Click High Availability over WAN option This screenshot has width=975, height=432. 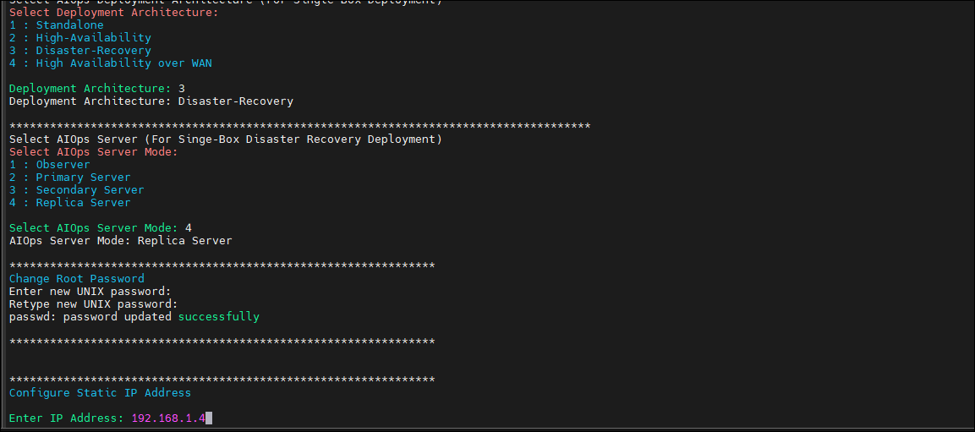[x=111, y=63]
